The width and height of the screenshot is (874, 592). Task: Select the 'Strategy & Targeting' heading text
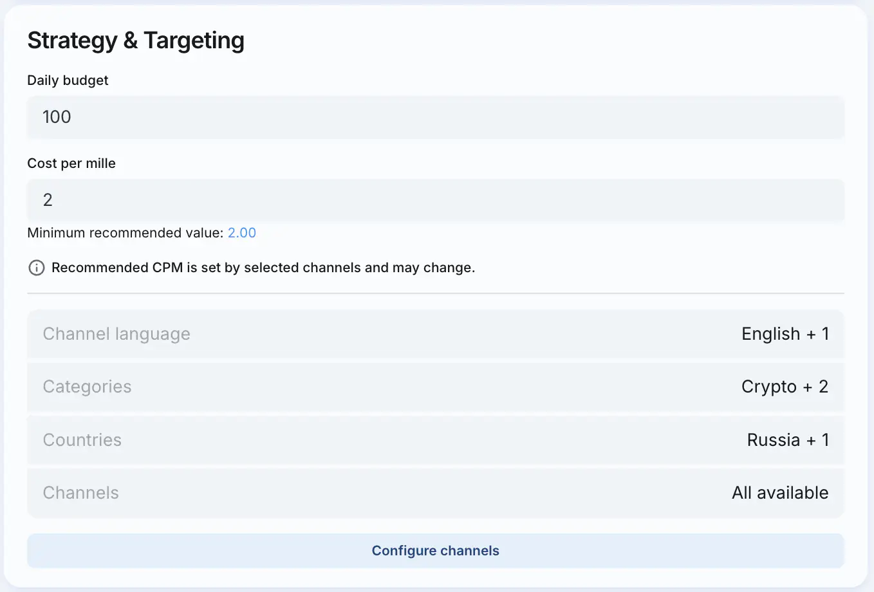136,41
